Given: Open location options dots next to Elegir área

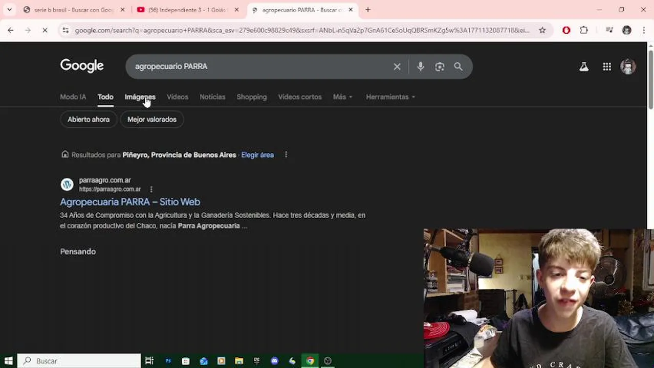Looking at the screenshot, I should point(286,155).
